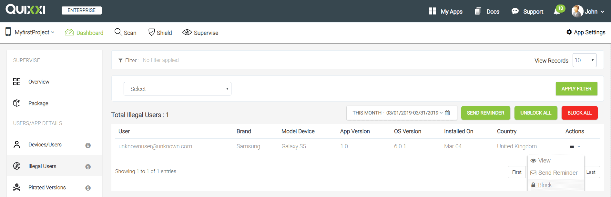
Task: Open Pirated Versions in the sidebar
Action: [x=47, y=187]
